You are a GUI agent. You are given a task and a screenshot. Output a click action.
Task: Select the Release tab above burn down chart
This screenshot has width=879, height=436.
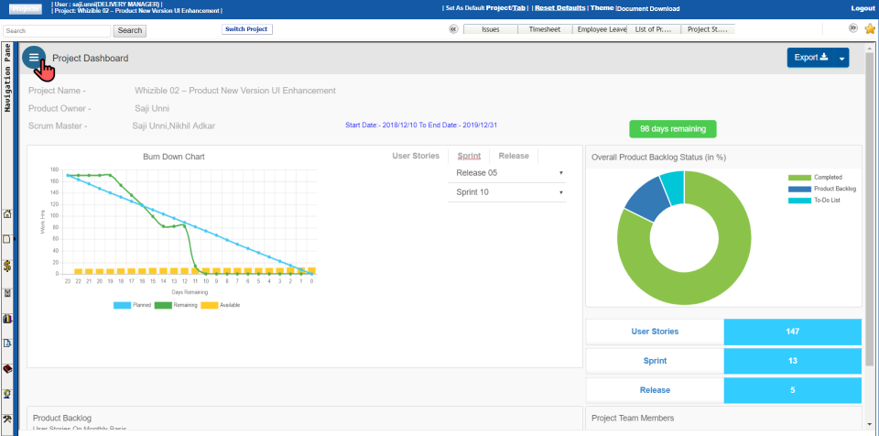(x=513, y=156)
